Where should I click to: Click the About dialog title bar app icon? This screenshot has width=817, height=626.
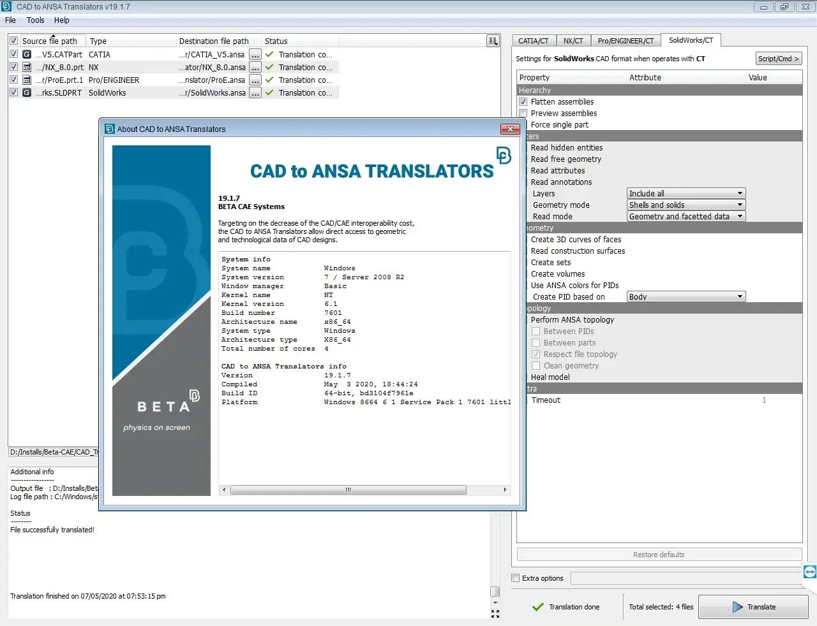pyautogui.click(x=110, y=129)
